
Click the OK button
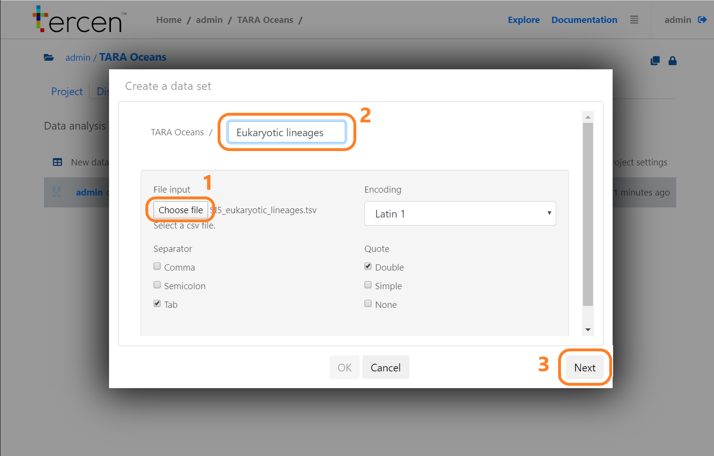(x=344, y=368)
